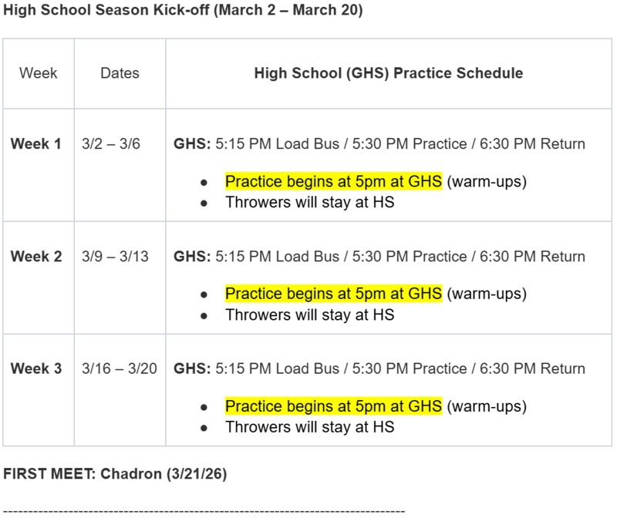Click the FIRST MEET: Chadron line

116,473
